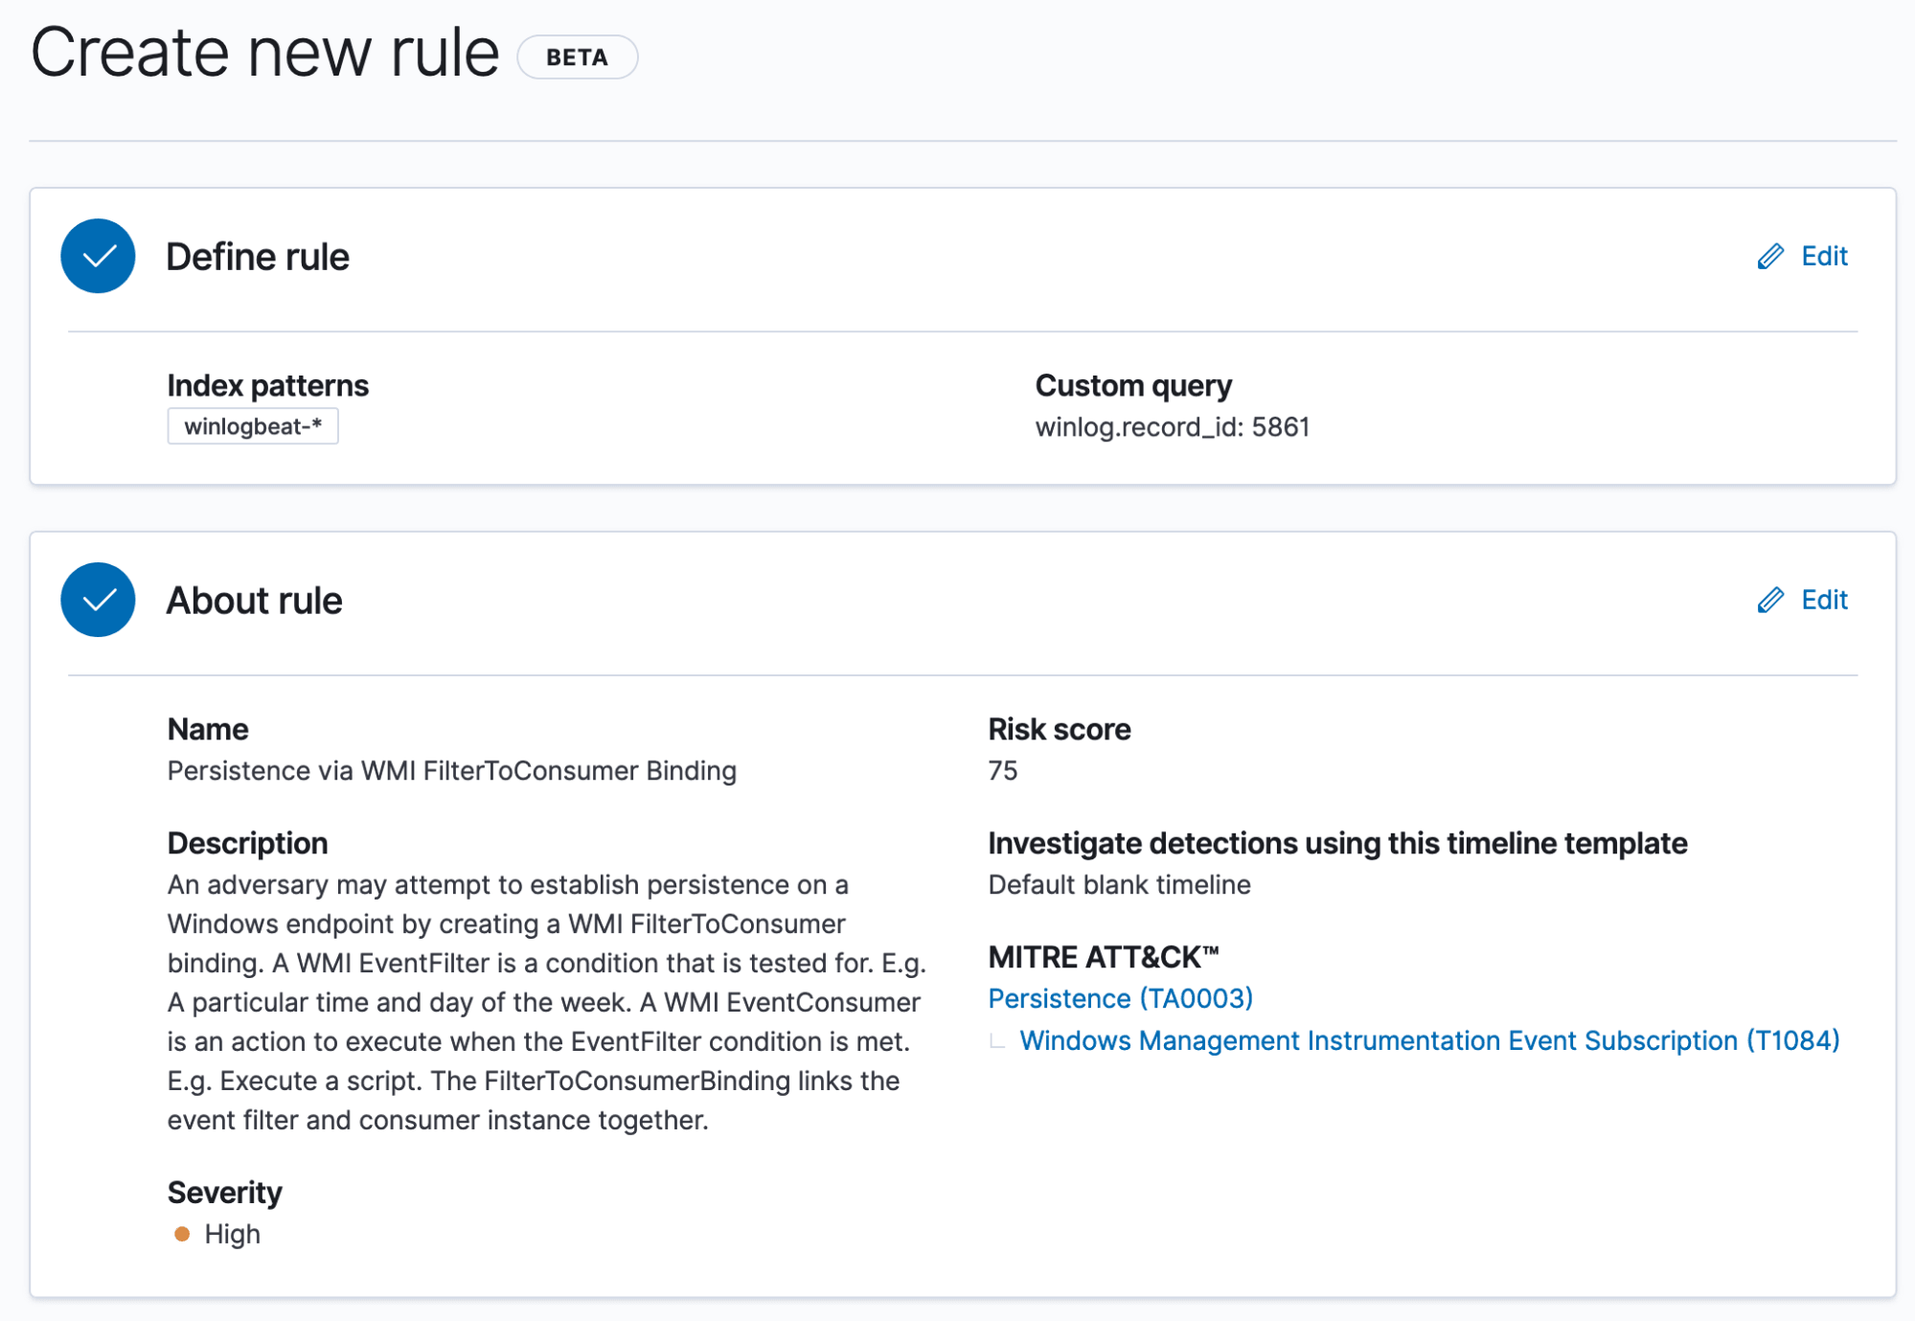Click the custom query winlog.record_id: 5861
The width and height of the screenshot is (1915, 1321).
point(1174,427)
